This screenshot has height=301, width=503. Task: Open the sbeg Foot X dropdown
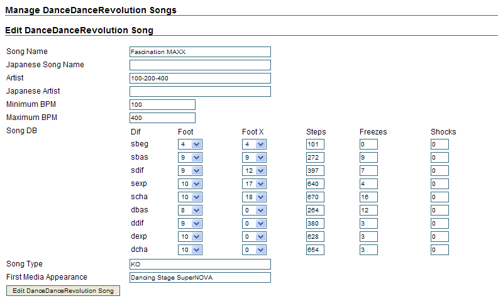254,145
